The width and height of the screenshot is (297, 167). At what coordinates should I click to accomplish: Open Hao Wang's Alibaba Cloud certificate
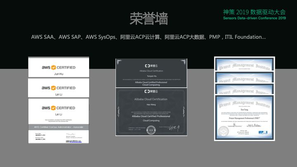(x=151, y=112)
